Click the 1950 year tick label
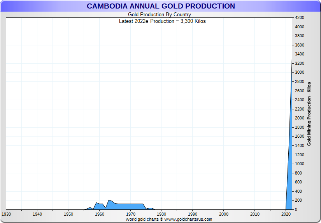This screenshot has height=223, width=321. (x=68, y=214)
